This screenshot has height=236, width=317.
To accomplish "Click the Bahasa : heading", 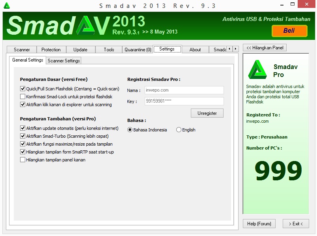I will (136, 120).
